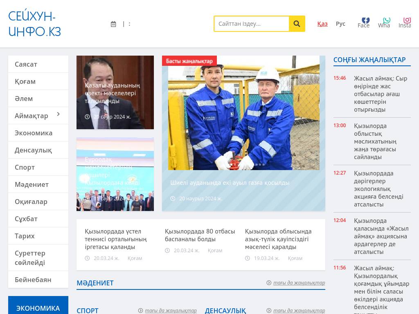Expand the Аймақтар submenu arrow
The image size is (419, 314).
pos(59,114)
